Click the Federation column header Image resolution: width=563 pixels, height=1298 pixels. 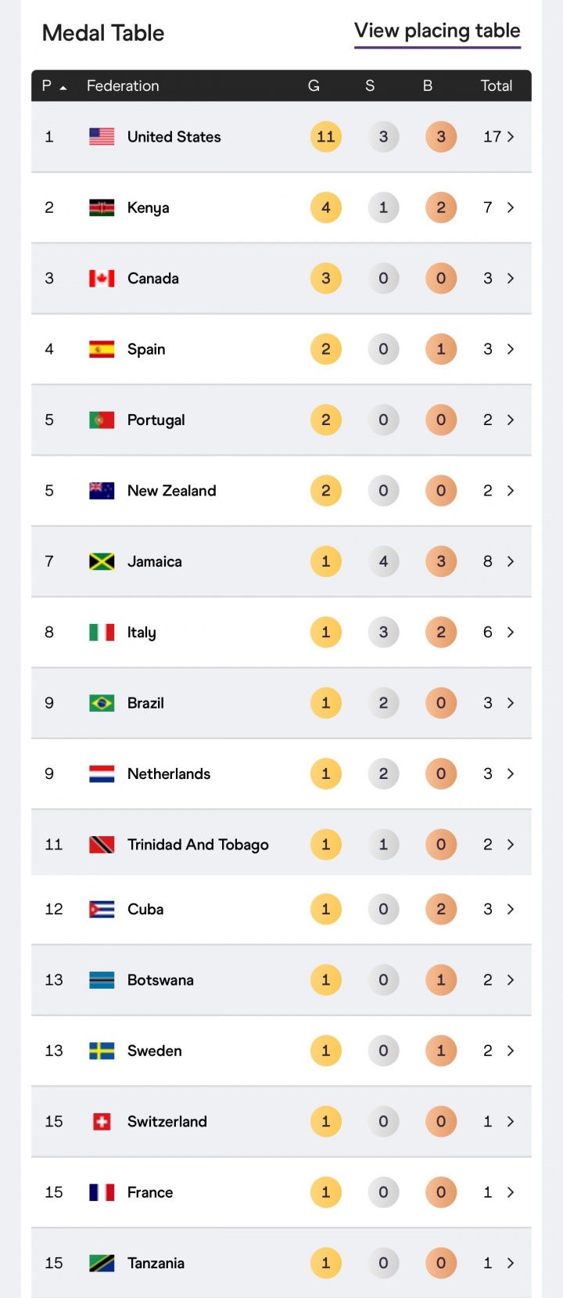pos(123,86)
